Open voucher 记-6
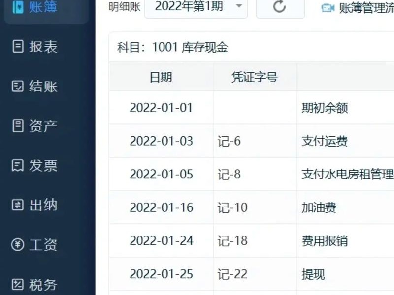 point(229,141)
